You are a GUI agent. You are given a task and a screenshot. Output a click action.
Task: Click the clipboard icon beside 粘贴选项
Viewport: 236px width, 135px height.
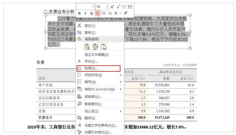click(x=79, y=39)
